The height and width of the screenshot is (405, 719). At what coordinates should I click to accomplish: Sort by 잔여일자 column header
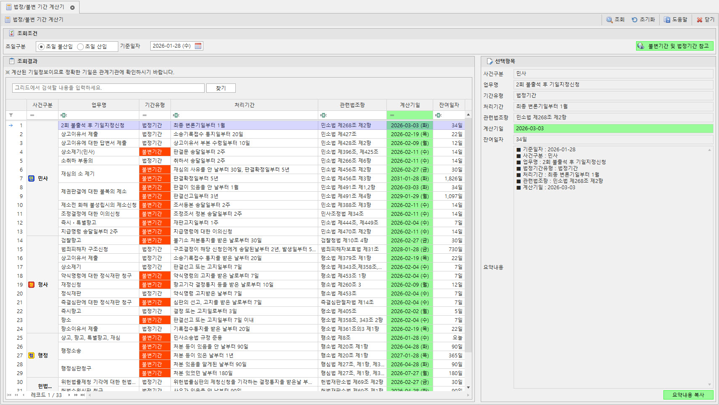(449, 105)
